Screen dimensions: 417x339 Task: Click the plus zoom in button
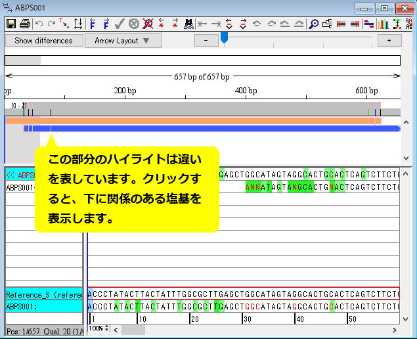pos(389,41)
